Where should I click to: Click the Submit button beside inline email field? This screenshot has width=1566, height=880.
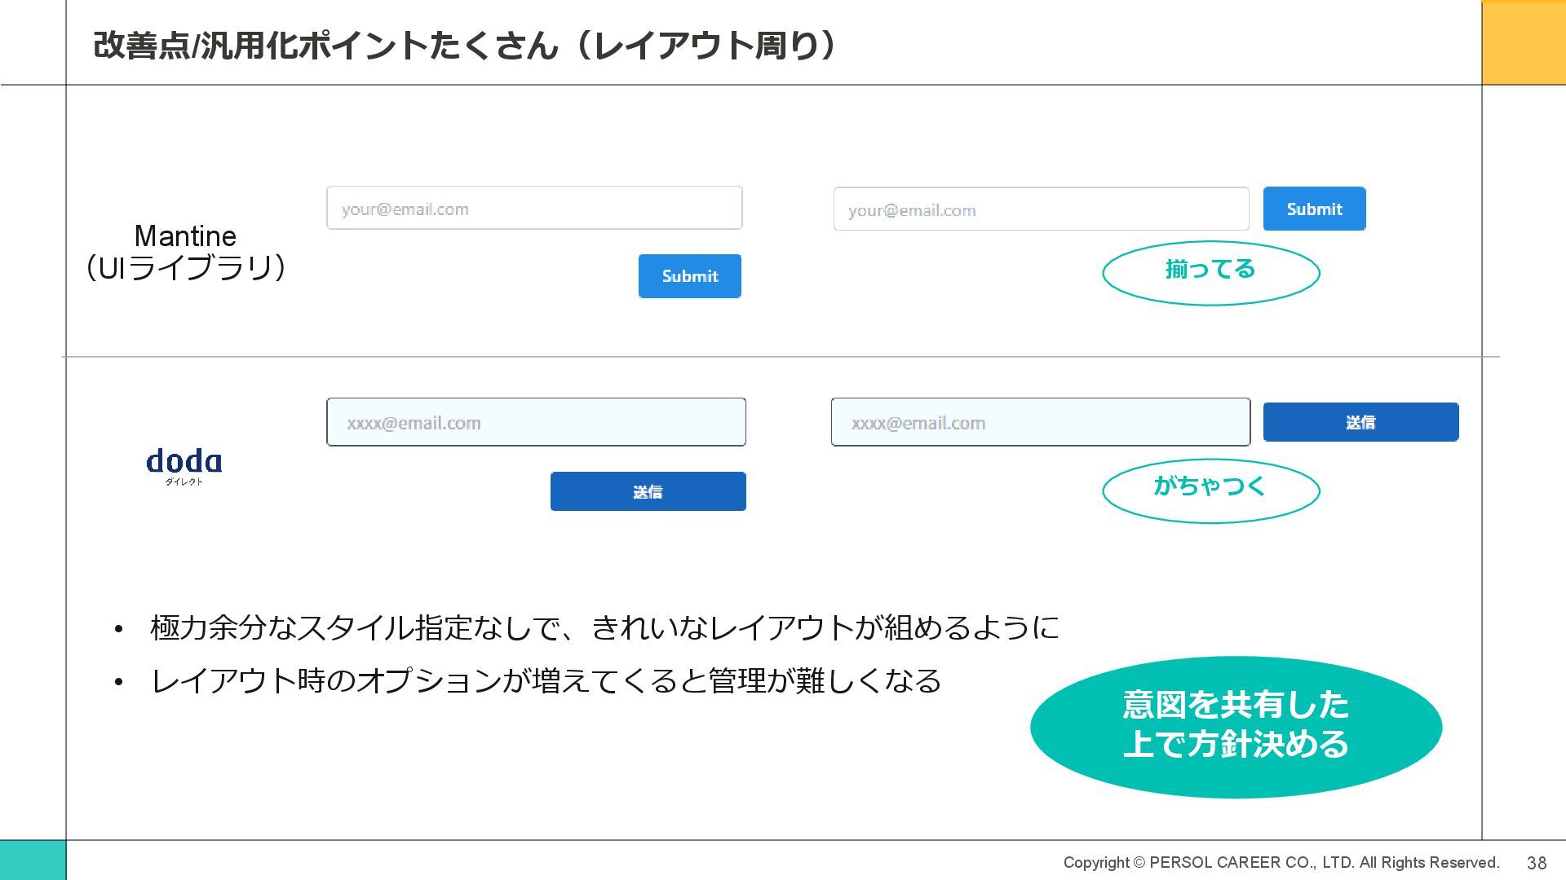coord(1314,209)
